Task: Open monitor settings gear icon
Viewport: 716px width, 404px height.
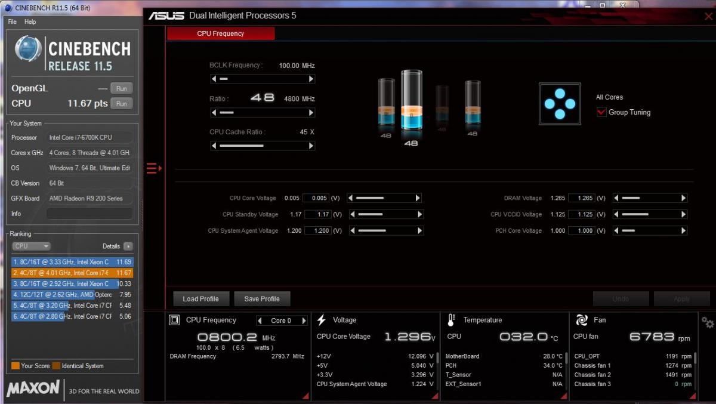Action: (x=708, y=322)
